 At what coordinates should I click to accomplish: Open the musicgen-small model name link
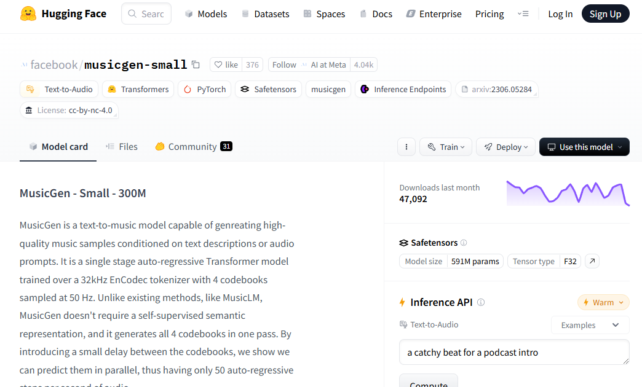tap(135, 64)
